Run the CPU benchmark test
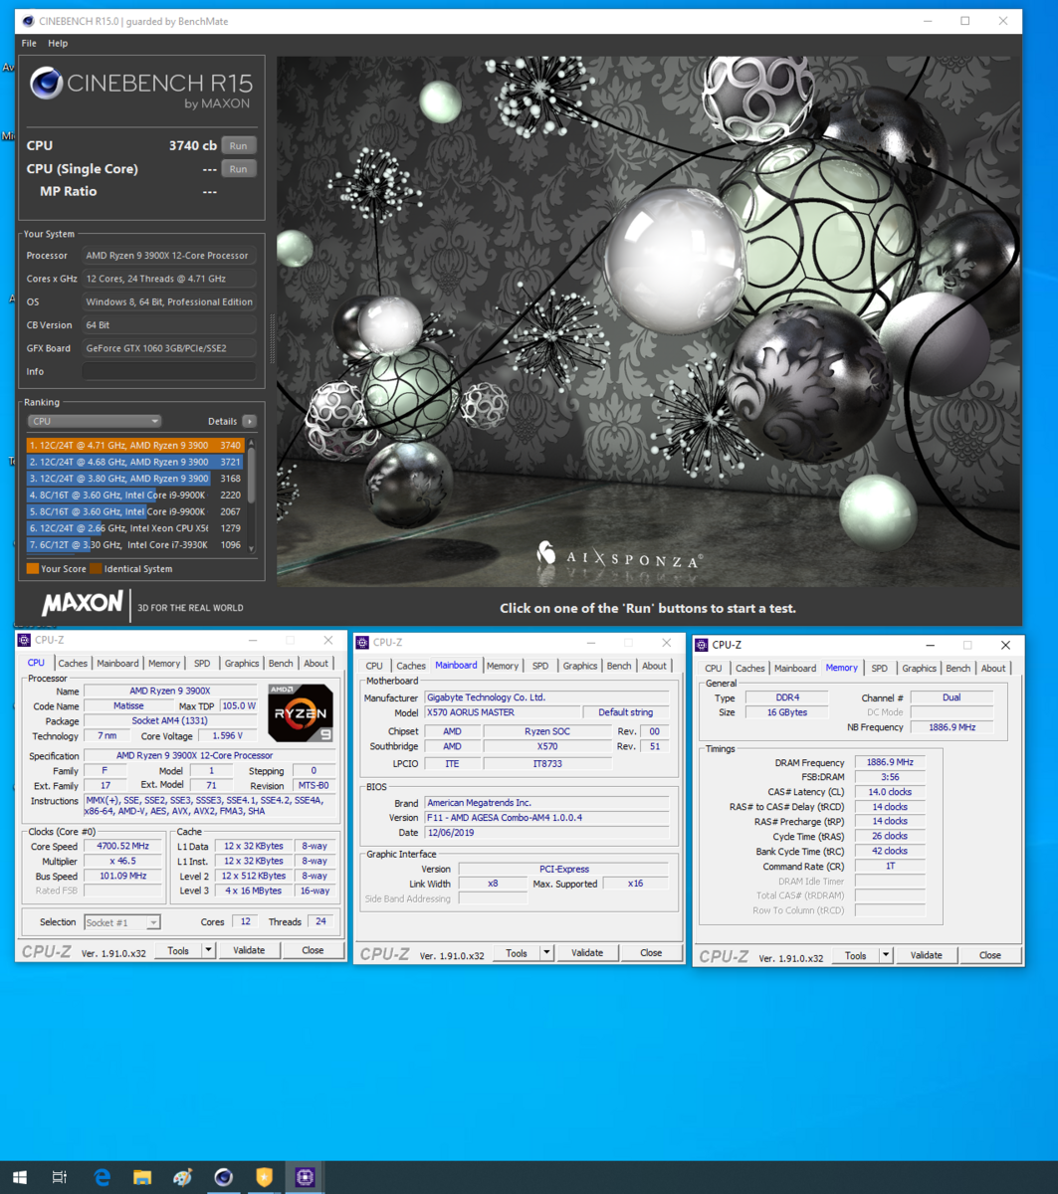1058x1194 pixels. click(x=238, y=145)
